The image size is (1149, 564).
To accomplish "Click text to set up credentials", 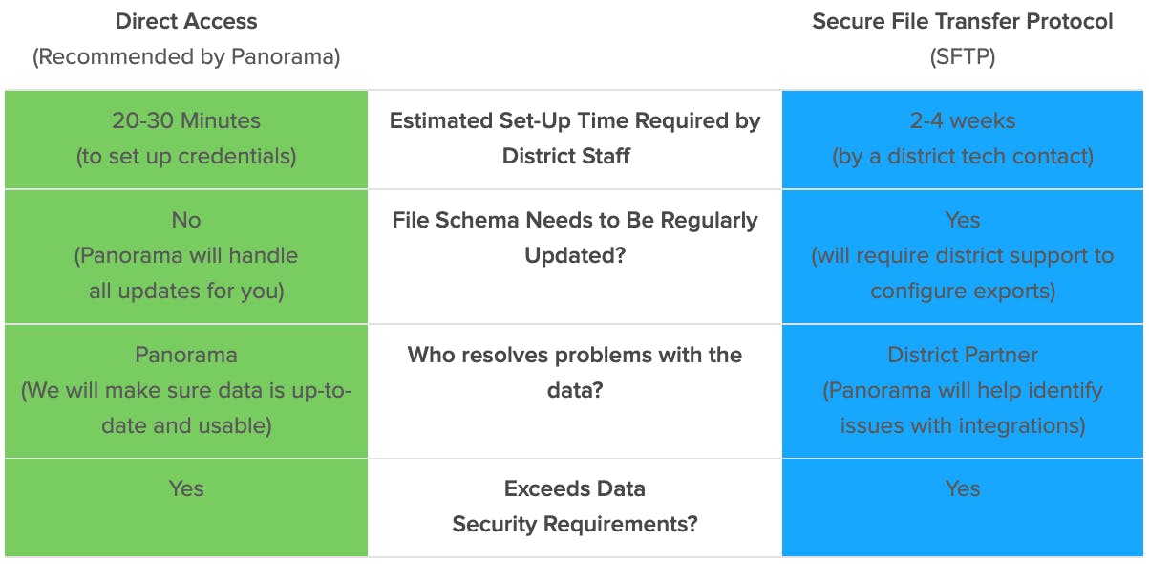I will point(186,157).
